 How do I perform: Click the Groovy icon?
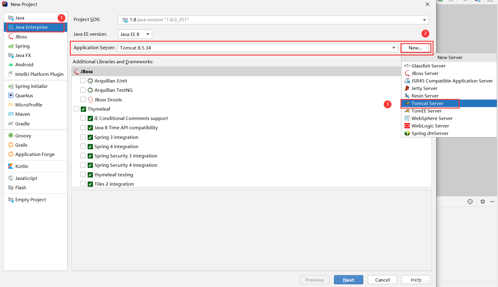tap(11, 136)
